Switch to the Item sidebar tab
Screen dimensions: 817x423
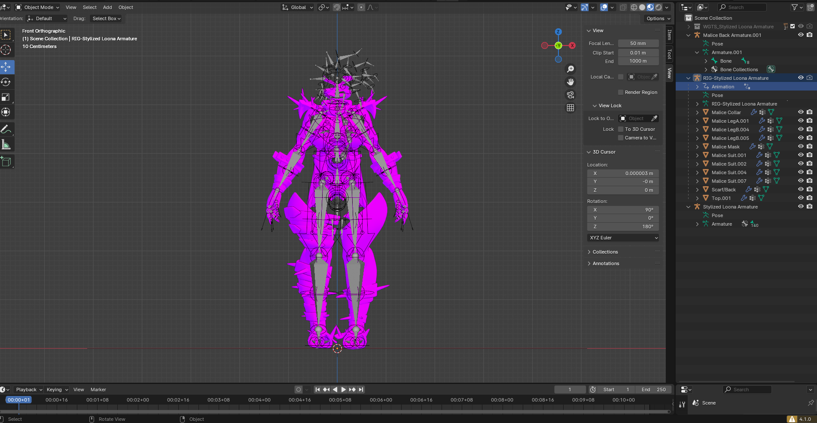coord(669,35)
